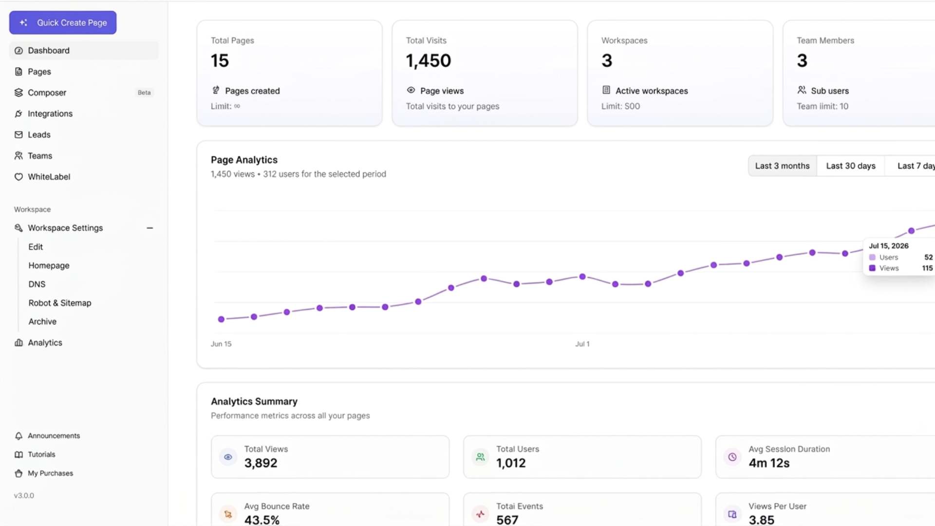The image size is (935, 526).
Task: Click the sparkle icon in Quick Create Page
Action: [23, 22]
